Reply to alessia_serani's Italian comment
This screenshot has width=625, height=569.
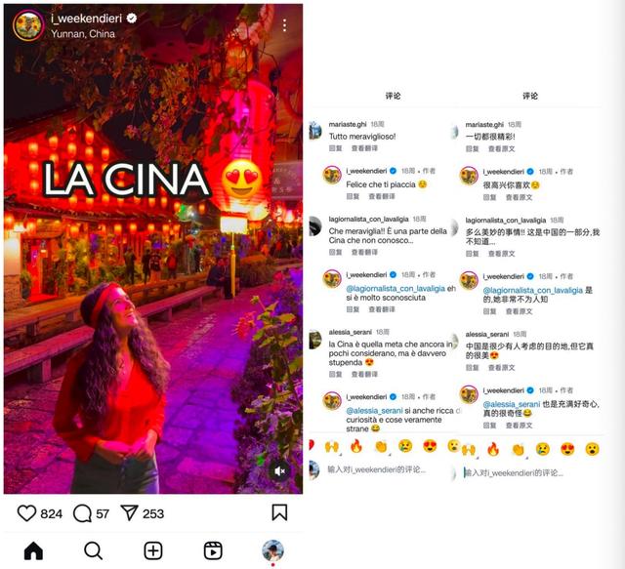point(335,374)
